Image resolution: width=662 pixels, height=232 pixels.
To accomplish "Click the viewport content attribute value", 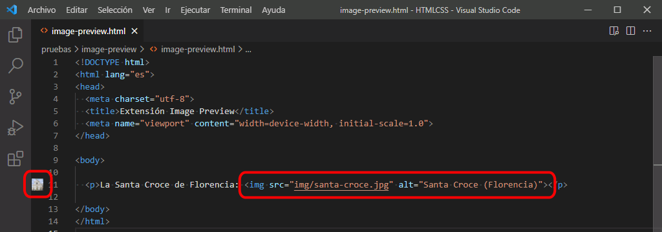I will pos(332,123).
